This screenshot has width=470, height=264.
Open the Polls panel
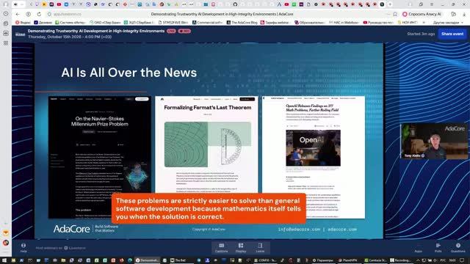tap(438, 248)
